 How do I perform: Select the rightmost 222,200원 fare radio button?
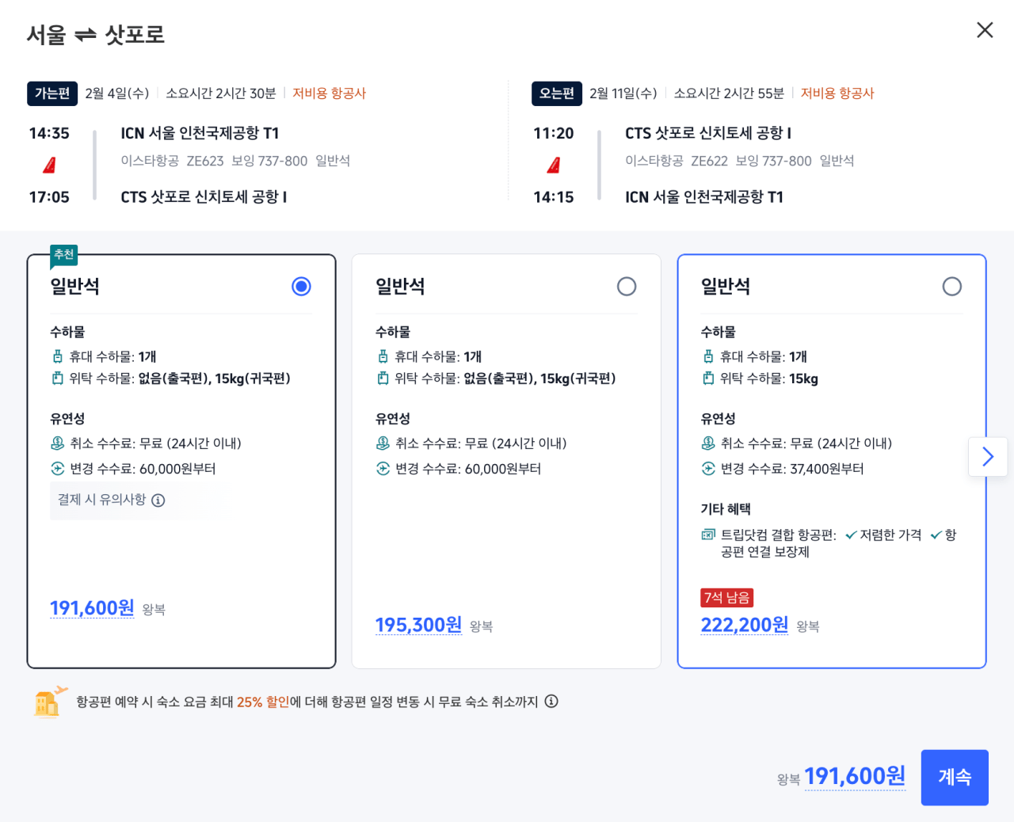(x=952, y=286)
